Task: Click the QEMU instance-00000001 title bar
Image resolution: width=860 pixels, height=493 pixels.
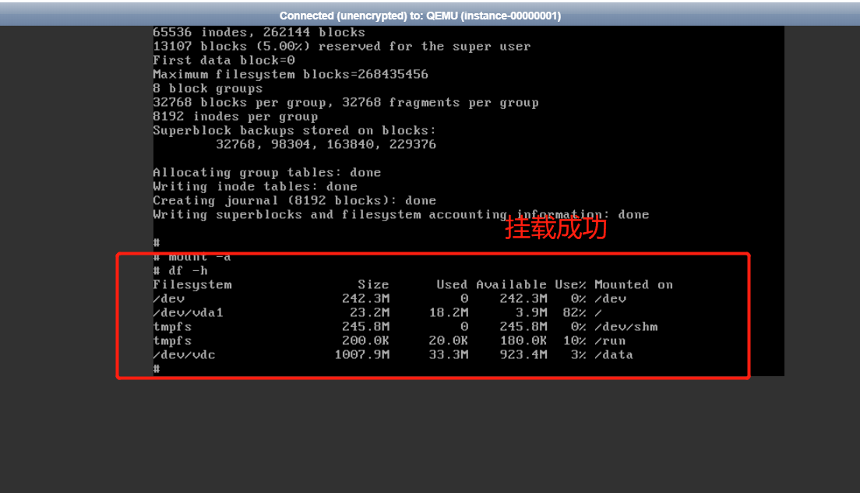Action: coord(430,15)
